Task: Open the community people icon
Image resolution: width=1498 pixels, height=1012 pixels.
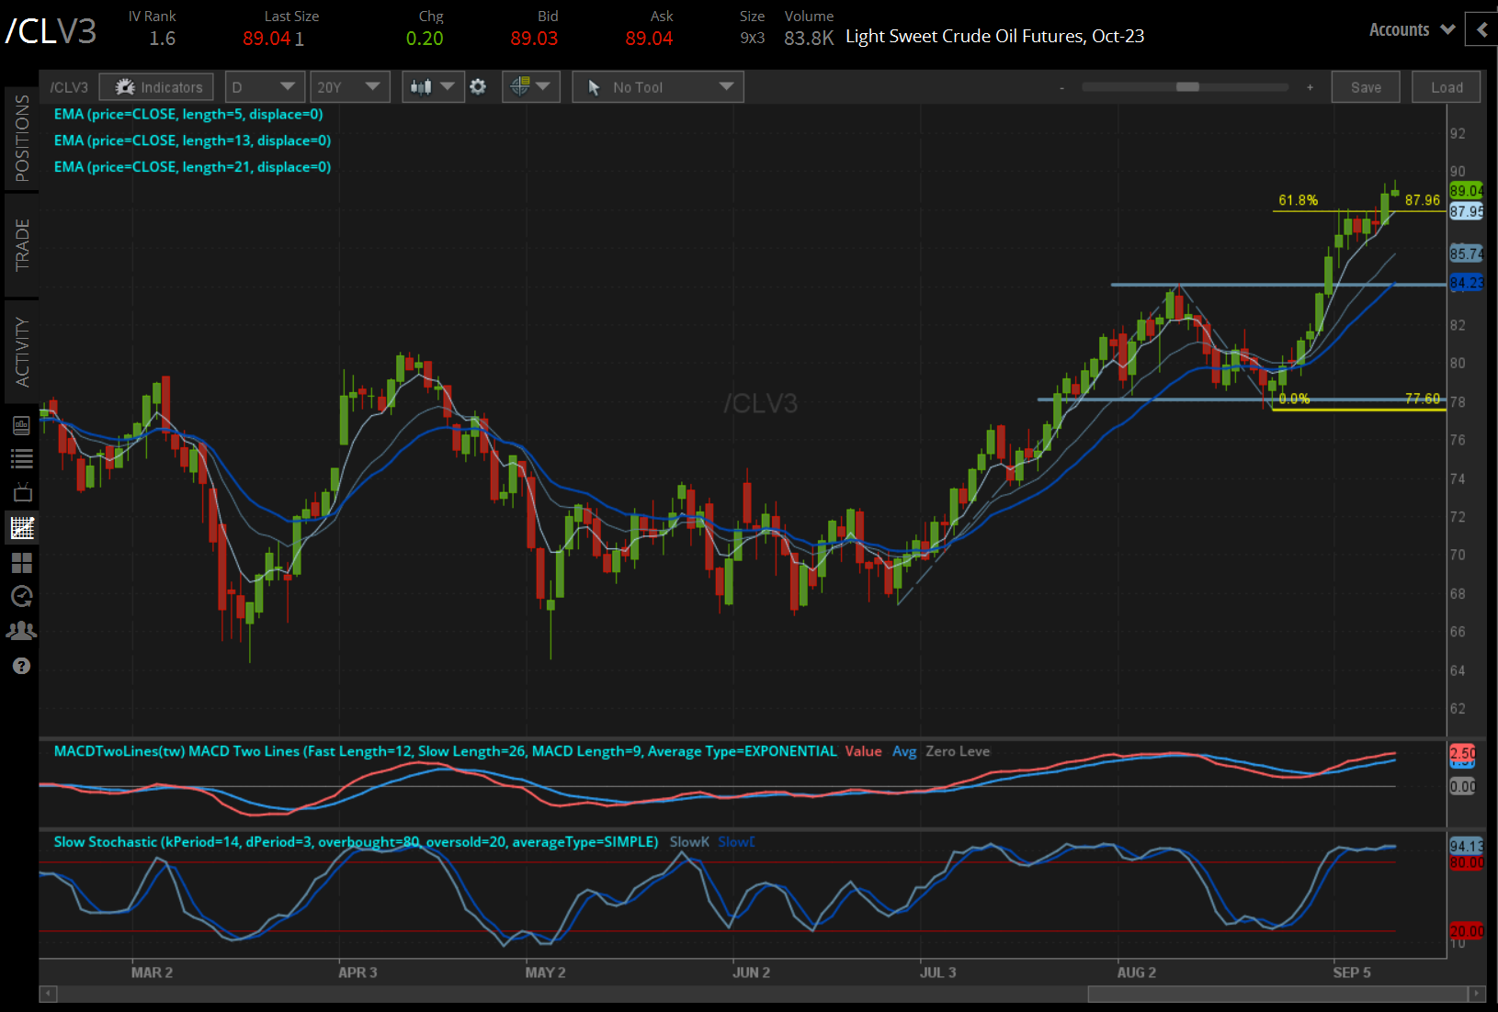Action: tap(21, 631)
